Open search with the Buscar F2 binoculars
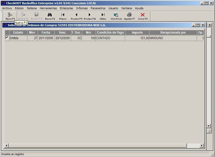Viewport: 215px width, 157px height. 50,16
